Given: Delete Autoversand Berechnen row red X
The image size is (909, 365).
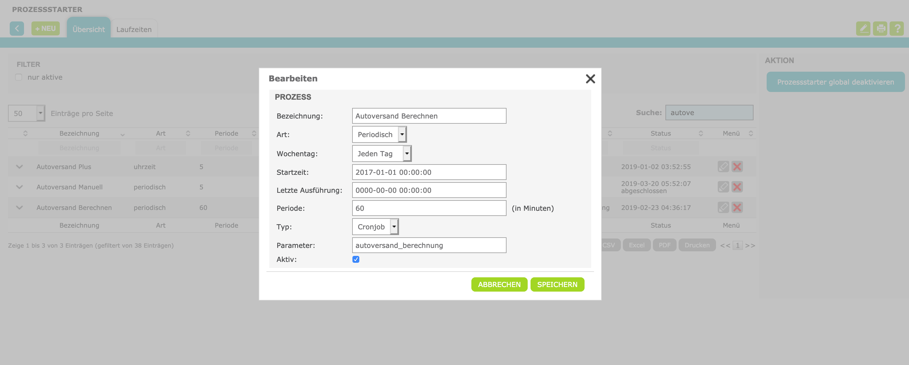Looking at the screenshot, I should pos(737,207).
